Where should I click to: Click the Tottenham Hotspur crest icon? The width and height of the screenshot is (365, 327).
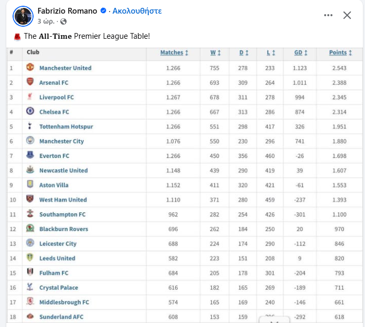30,126
